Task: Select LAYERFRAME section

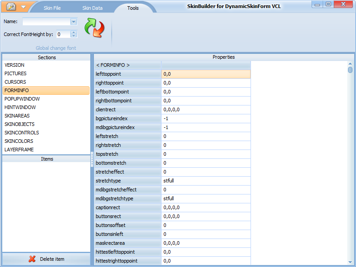Action: point(46,150)
